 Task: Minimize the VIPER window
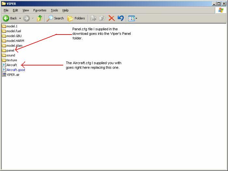click(x=214, y=4)
